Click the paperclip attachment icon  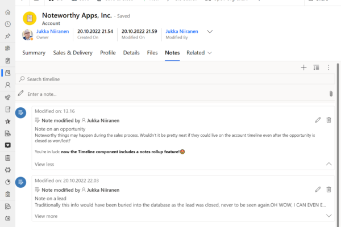[x=331, y=94]
